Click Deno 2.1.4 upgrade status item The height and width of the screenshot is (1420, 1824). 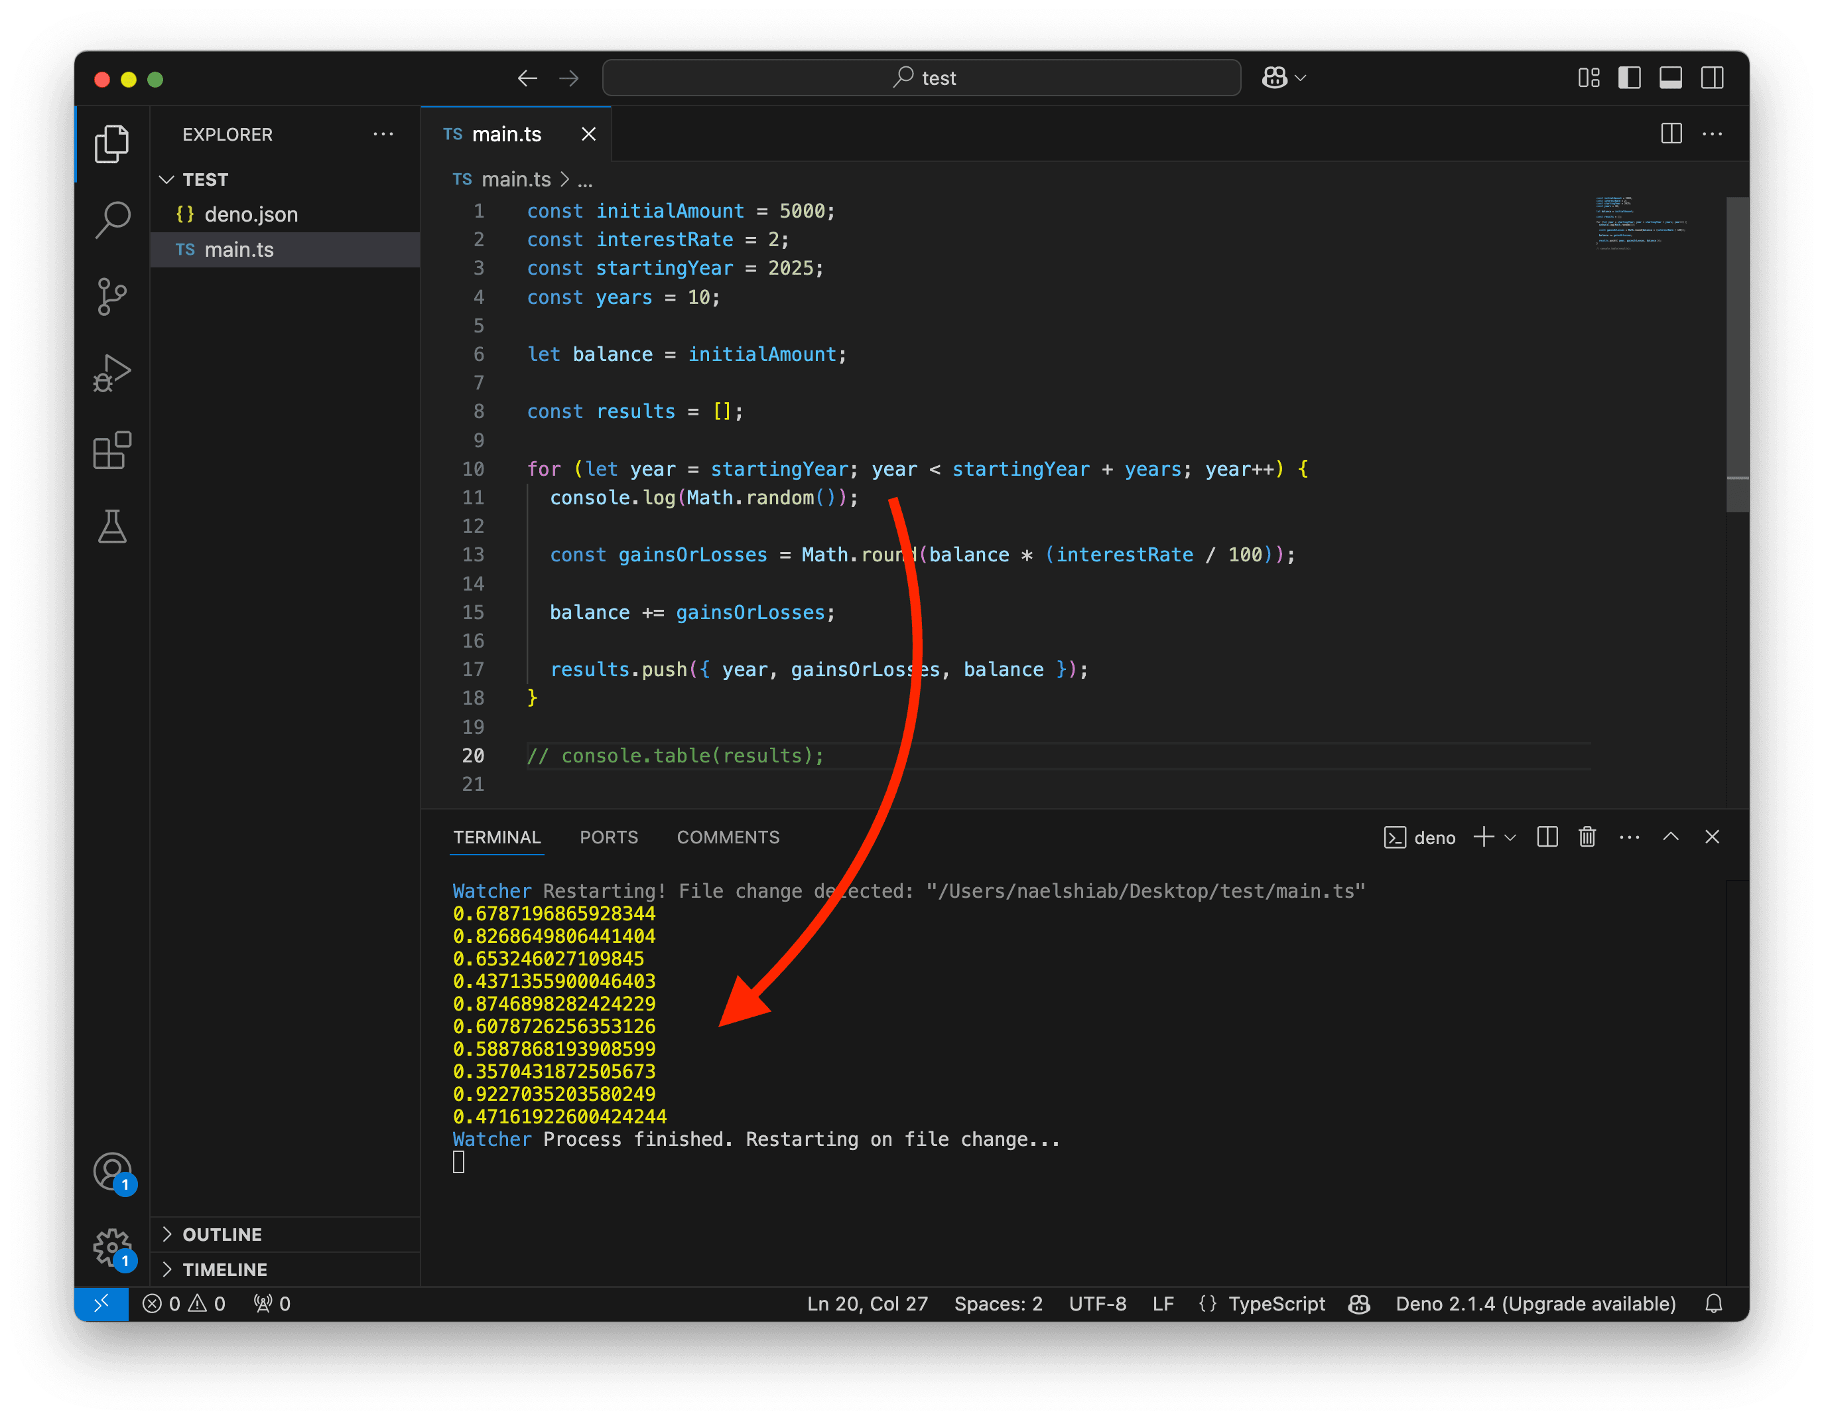(1535, 1304)
